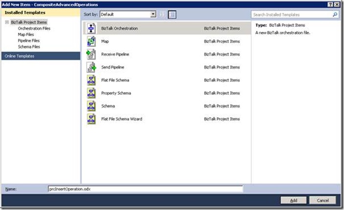Select the Map row label
Image resolution: width=344 pixels, height=210 pixels.
105,41
